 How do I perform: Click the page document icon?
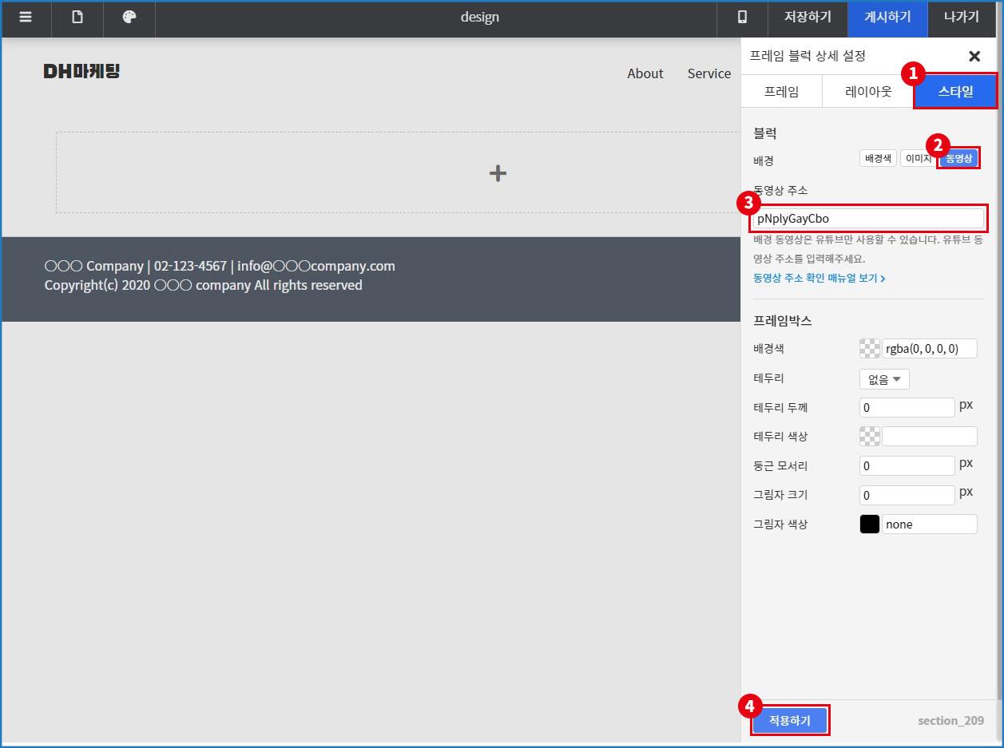pyautogui.click(x=77, y=18)
